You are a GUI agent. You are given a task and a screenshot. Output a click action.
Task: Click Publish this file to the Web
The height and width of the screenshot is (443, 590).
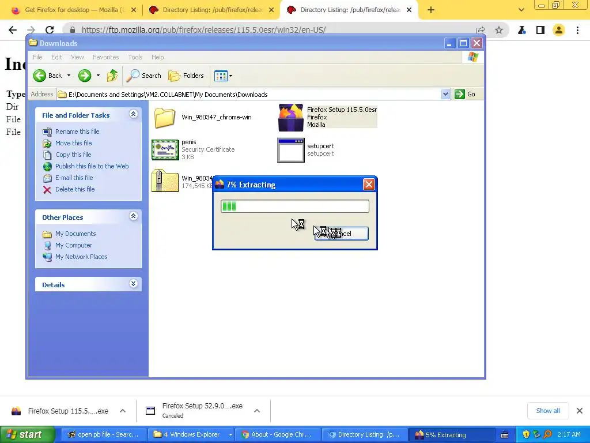point(92,166)
